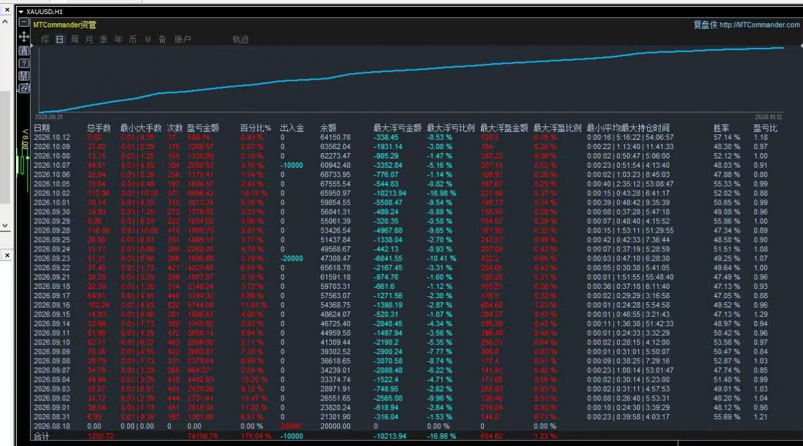Switch to the 综 summary tab

(45, 39)
